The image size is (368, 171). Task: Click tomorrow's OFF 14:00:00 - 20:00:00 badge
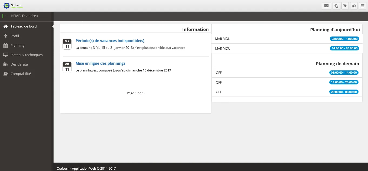coord(344,82)
